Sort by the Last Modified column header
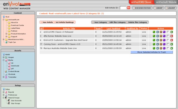The height and width of the screenshot is (109, 178). (x=113, y=28)
